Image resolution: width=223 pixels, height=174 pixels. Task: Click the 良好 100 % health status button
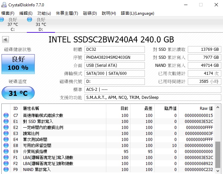click(18, 64)
